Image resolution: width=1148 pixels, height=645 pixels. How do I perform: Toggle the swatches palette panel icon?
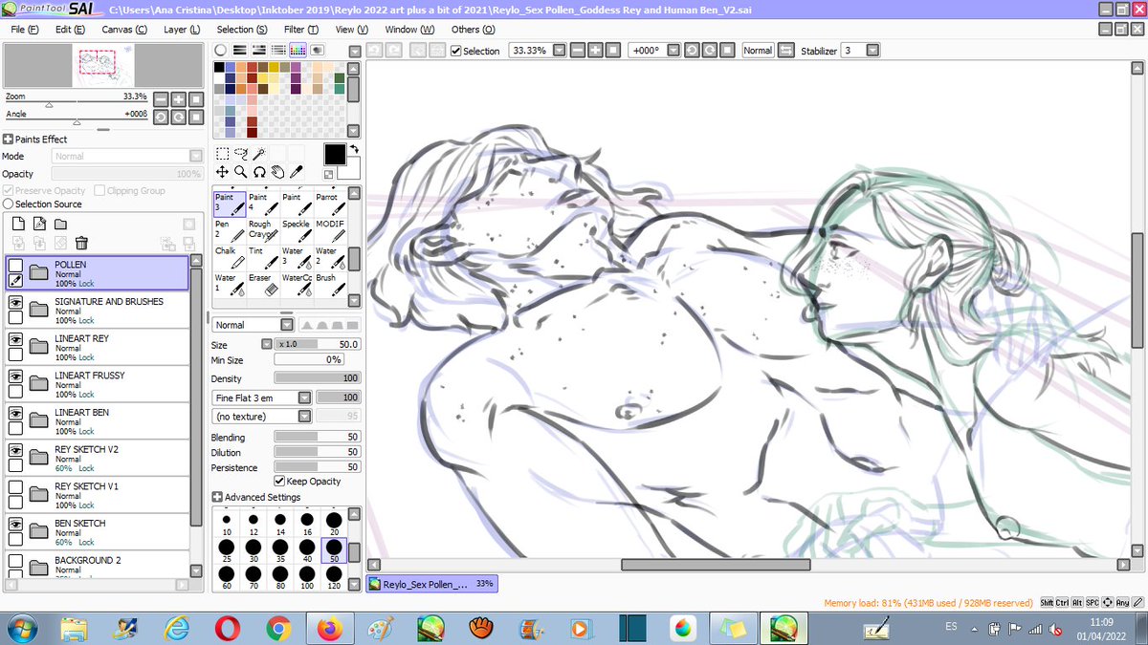point(297,50)
